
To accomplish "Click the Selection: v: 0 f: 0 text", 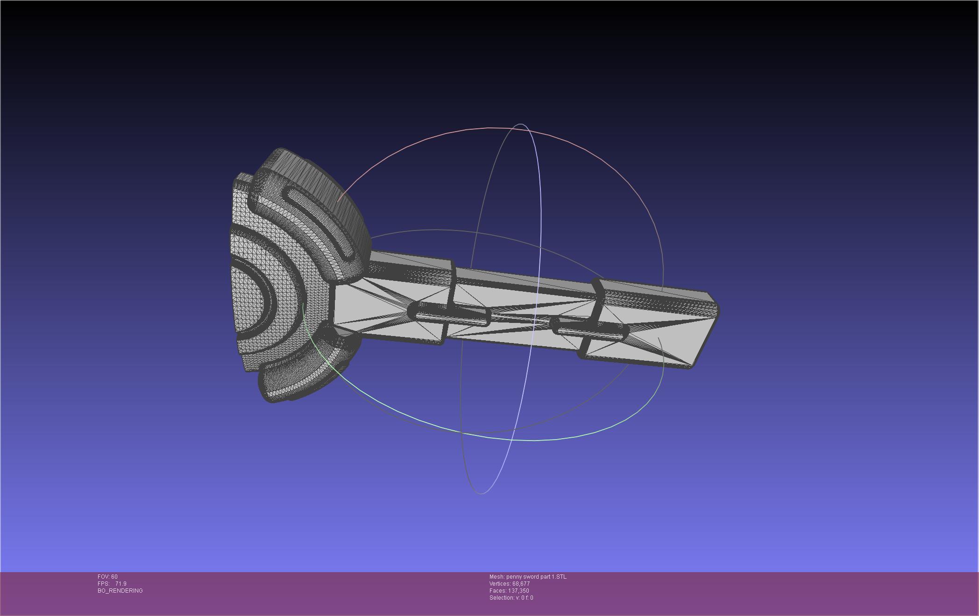I will coord(511,598).
